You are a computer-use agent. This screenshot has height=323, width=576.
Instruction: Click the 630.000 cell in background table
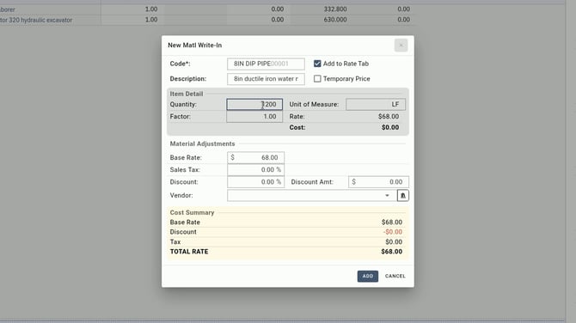[x=335, y=20]
